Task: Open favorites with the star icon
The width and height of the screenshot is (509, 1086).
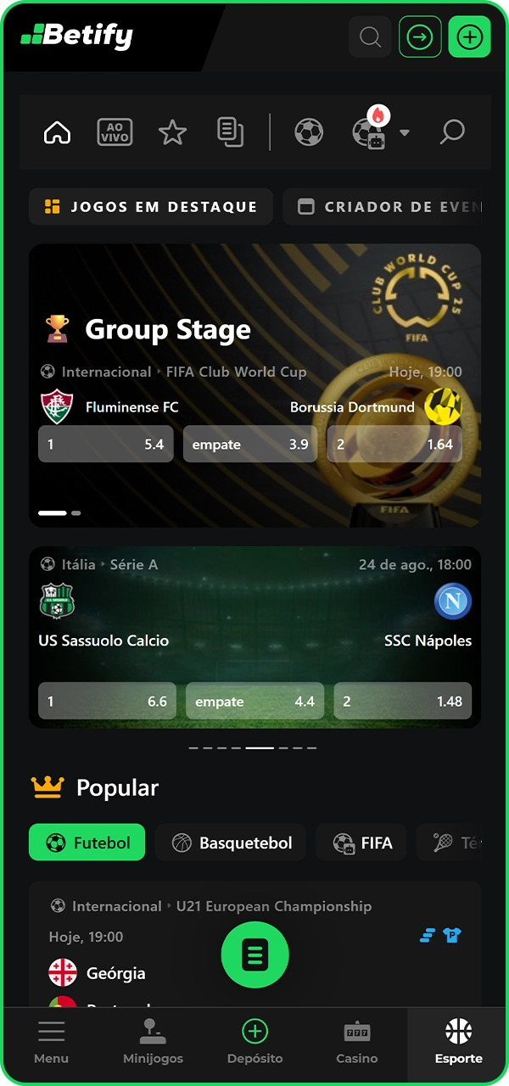Action: [172, 132]
